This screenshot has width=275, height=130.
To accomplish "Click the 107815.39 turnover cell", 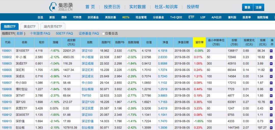I will pyautogui.click(x=71, y=128).
